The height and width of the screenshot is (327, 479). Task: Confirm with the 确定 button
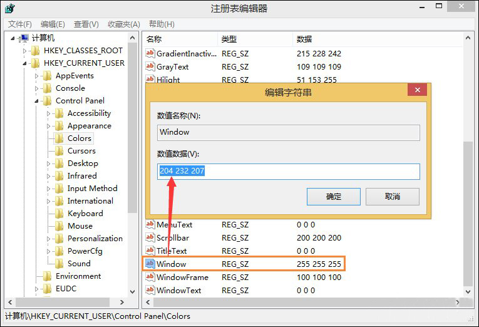pyautogui.click(x=334, y=197)
